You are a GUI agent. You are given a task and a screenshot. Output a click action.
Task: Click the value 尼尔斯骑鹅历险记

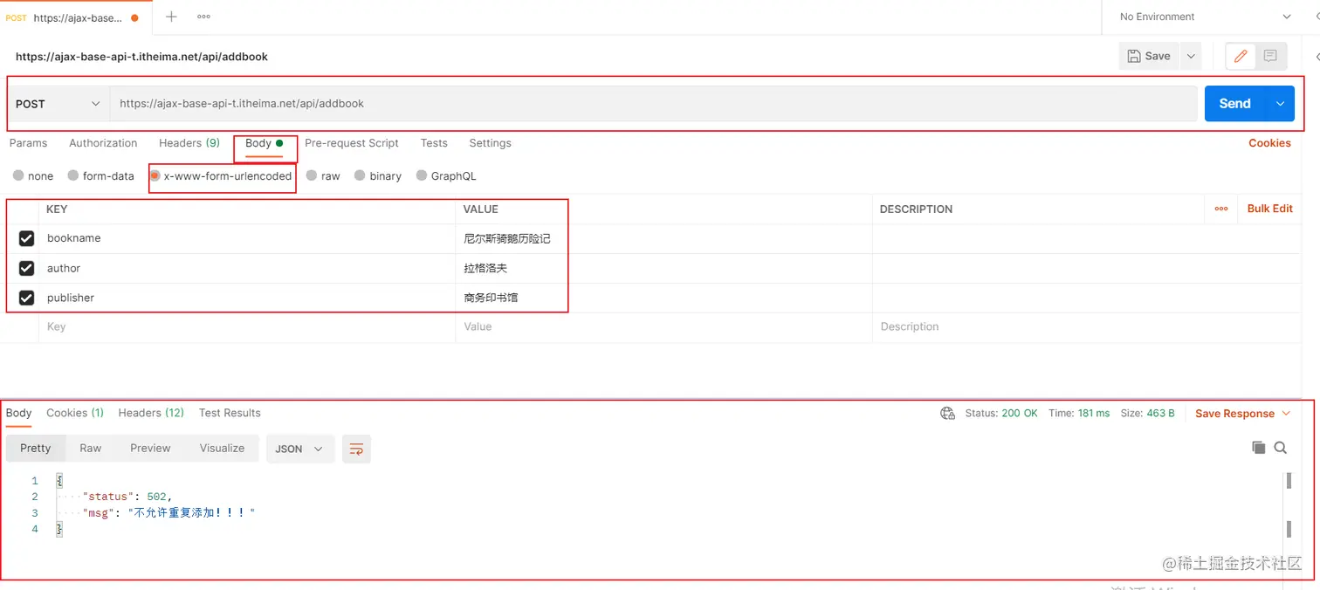[x=507, y=238]
